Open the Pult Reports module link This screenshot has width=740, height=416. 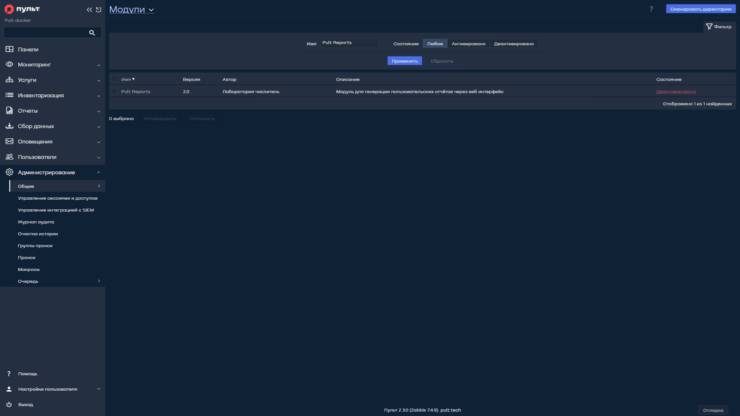[x=136, y=91]
